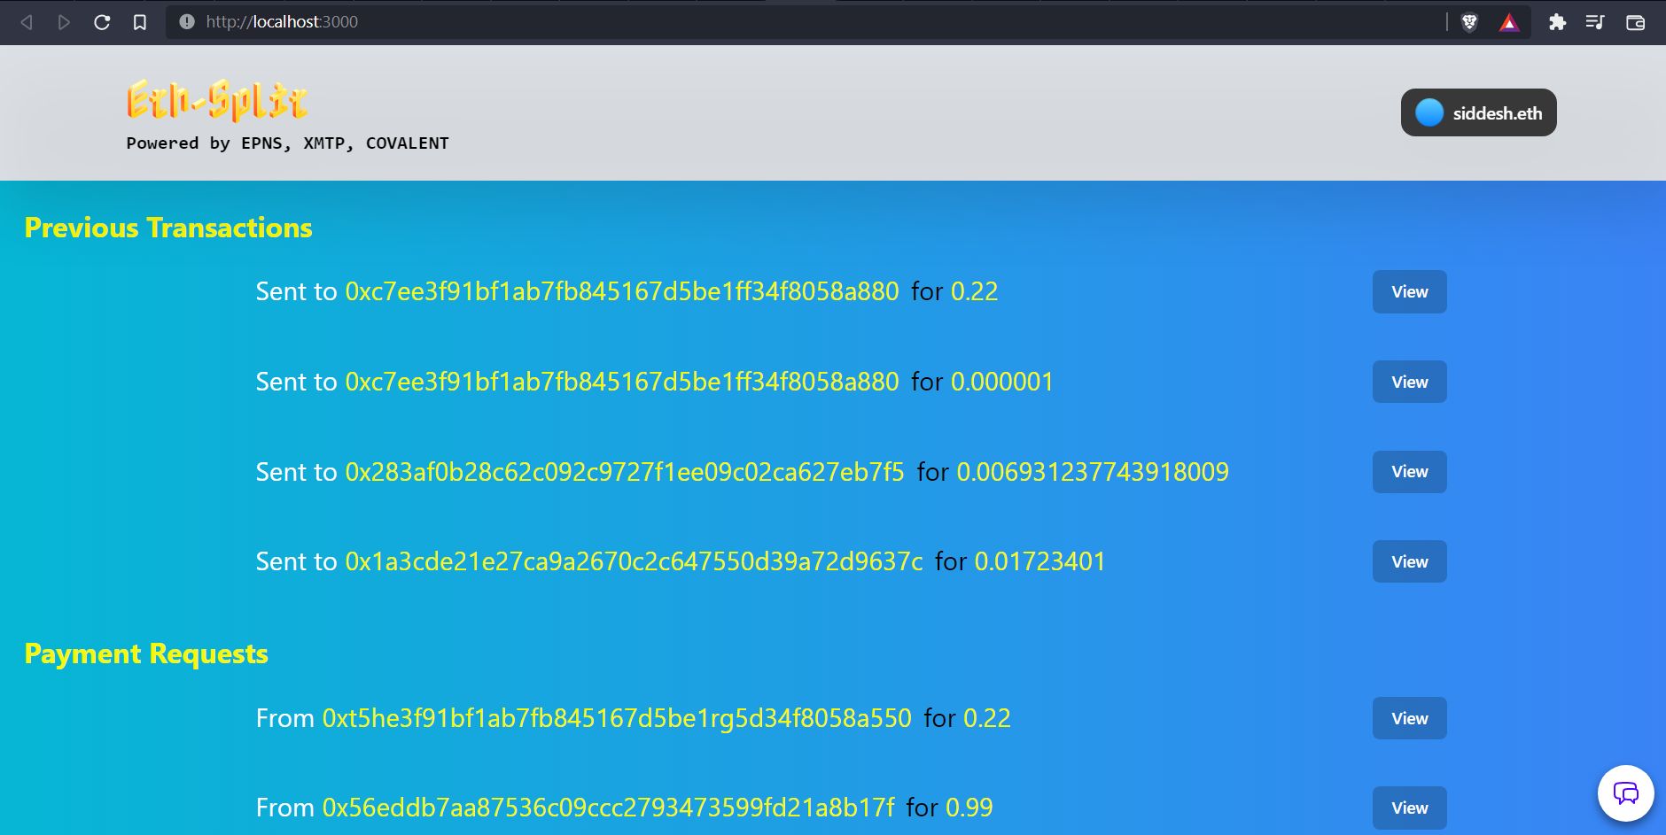Click the amount 0.01723401
This screenshot has height=835, width=1666.
pos(1040,561)
